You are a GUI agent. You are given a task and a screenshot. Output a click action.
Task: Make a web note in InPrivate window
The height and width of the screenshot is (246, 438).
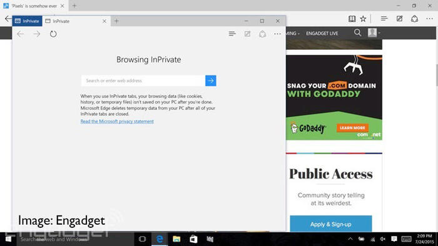(x=248, y=34)
